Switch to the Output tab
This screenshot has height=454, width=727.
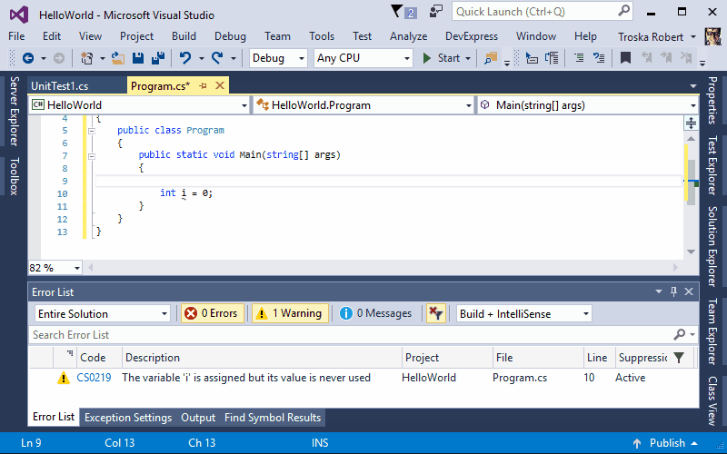[x=198, y=418]
